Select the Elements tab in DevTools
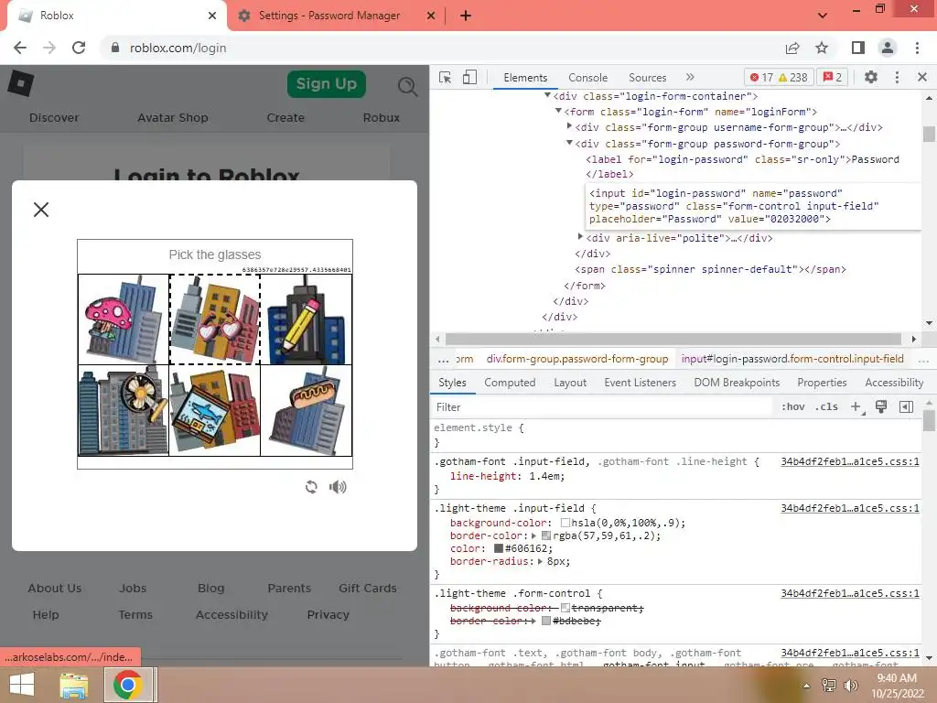Image resolution: width=937 pixels, height=703 pixels. [x=525, y=78]
